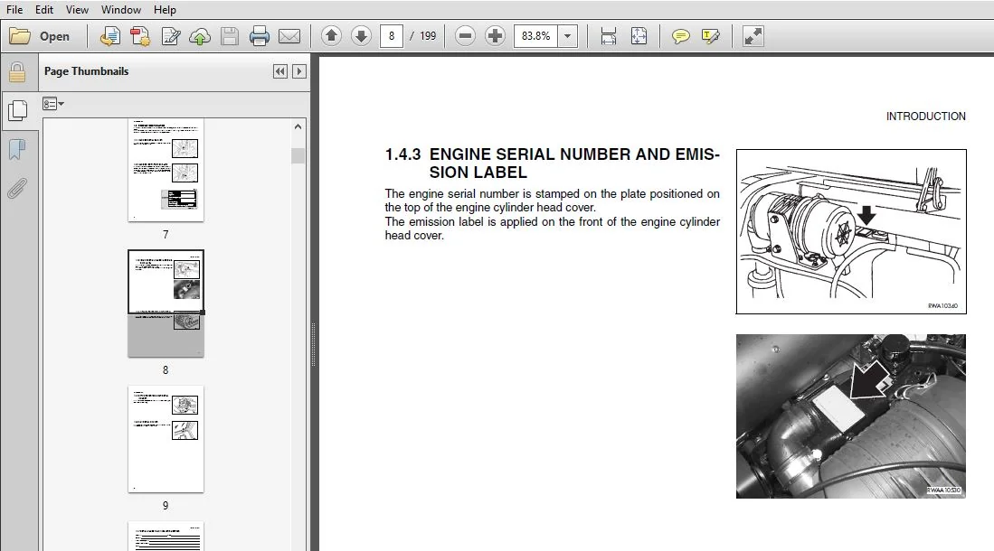The image size is (994, 551).
Task: Click the Zoom out minus icon
Action: point(465,36)
